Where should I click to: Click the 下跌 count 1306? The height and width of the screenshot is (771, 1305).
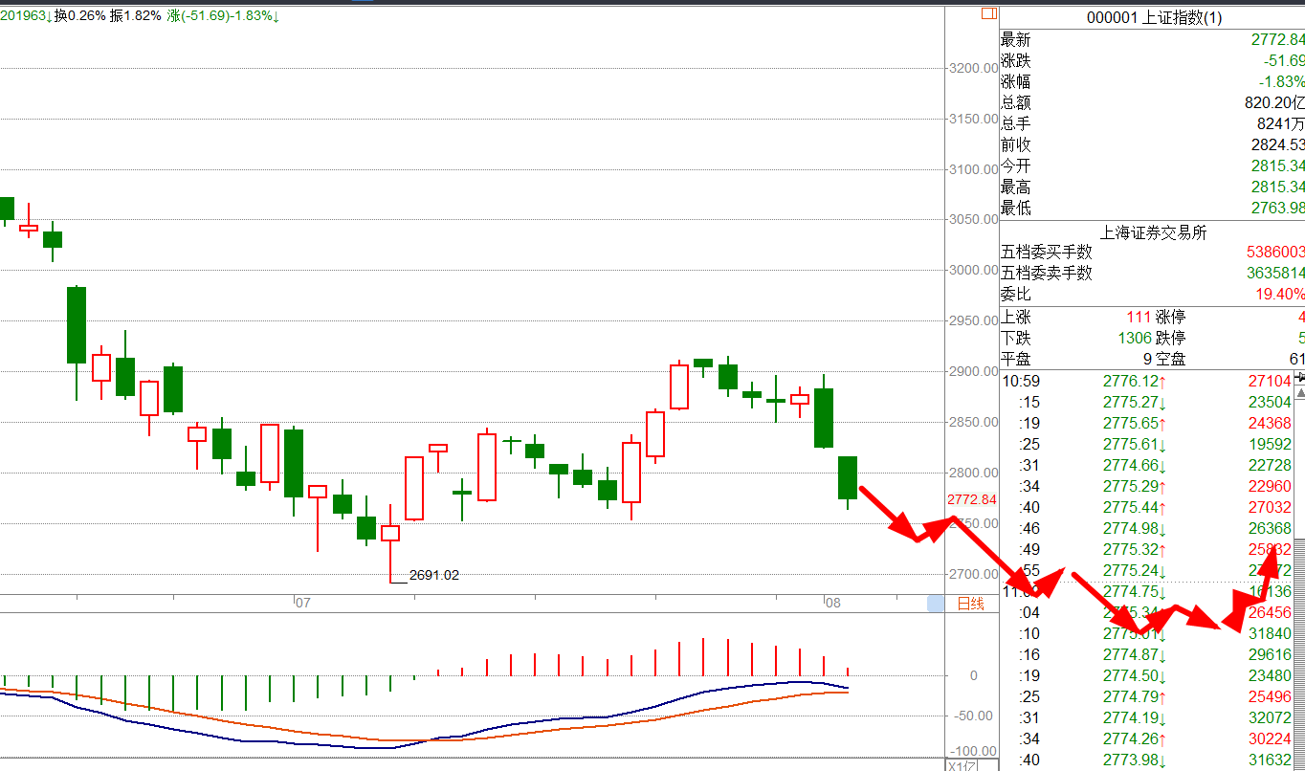(1135, 339)
